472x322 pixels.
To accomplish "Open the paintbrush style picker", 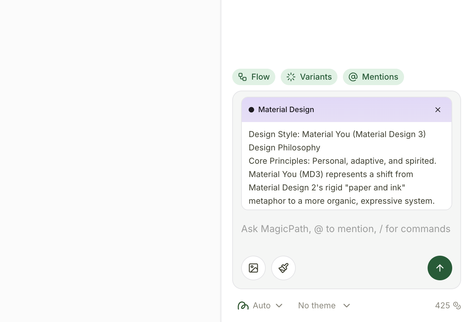I will [x=283, y=268].
